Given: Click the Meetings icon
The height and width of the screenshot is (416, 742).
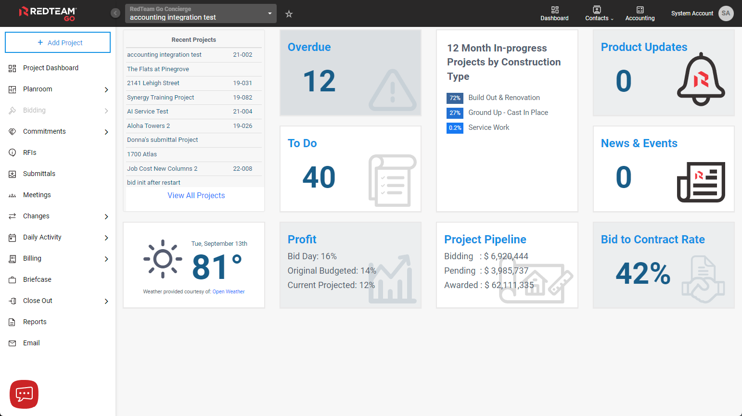Looking at the screenshot, I should pyautogui.click(x=12, y=195).
